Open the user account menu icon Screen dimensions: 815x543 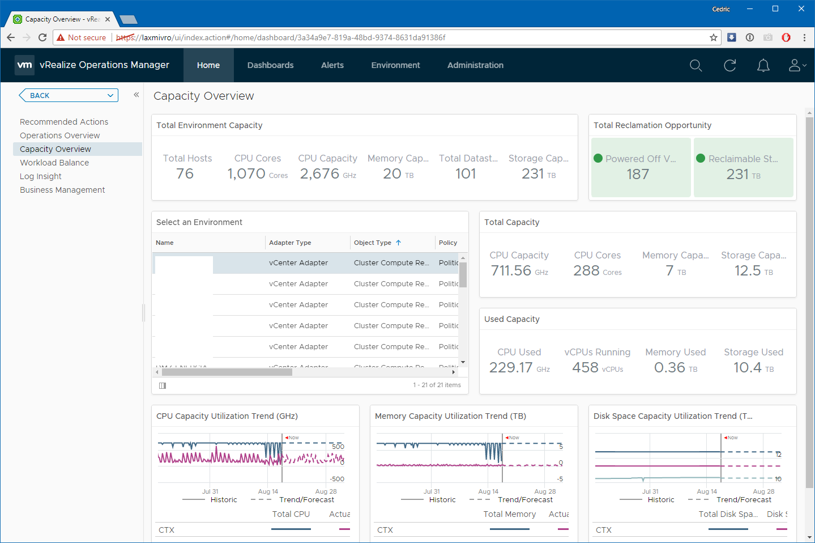pos(796,66)
